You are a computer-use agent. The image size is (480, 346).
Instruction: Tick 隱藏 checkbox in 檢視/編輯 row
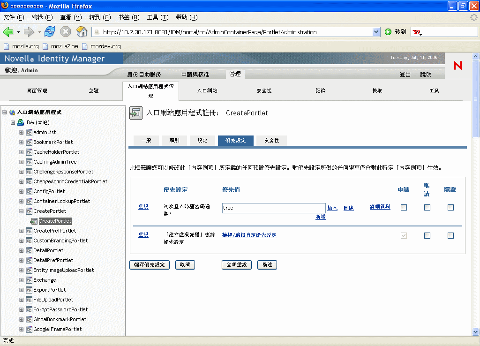click(450, 235)
